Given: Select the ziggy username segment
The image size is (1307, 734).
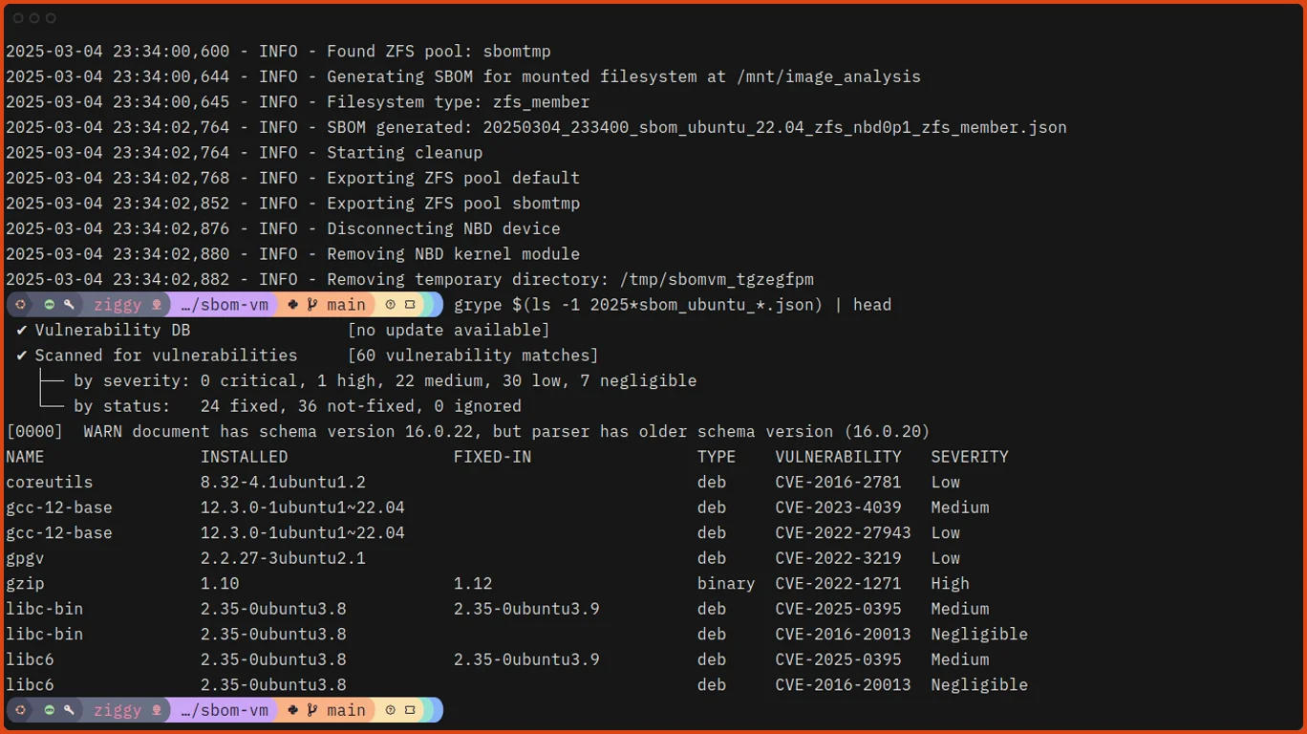Looking at the screenshot, I should 117,305.
